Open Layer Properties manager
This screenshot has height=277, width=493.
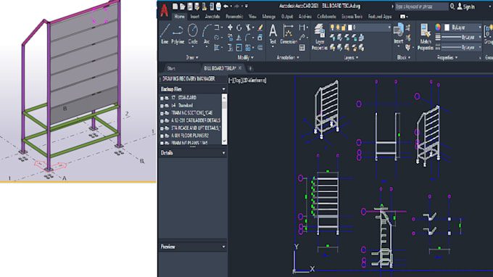320,37
